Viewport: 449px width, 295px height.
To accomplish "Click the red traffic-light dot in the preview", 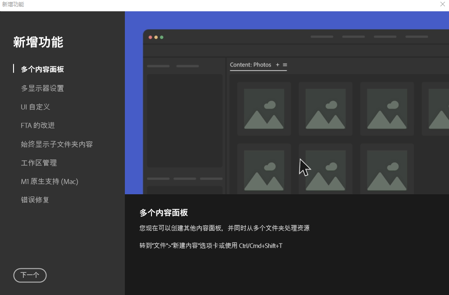I will [x=150, y=37].
